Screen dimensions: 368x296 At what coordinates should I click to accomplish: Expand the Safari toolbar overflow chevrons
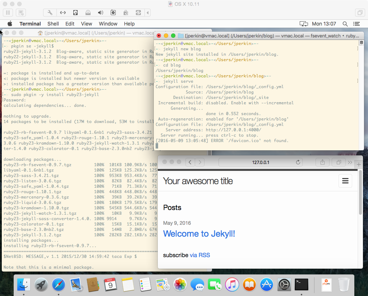tap(350, 162)
